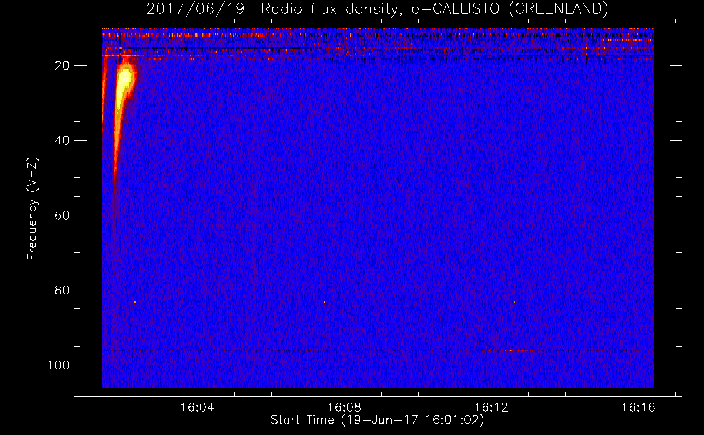Viewport: 704px width, 435px height.
Task: Click the 16:04 time tick label
Action: point(198,408)
